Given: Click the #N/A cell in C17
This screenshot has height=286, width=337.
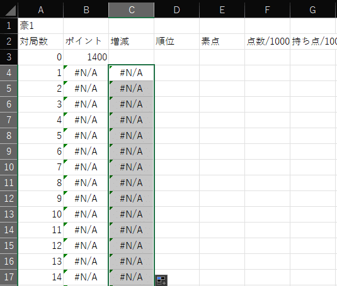Looking at the screenshot, I should 131,277.
